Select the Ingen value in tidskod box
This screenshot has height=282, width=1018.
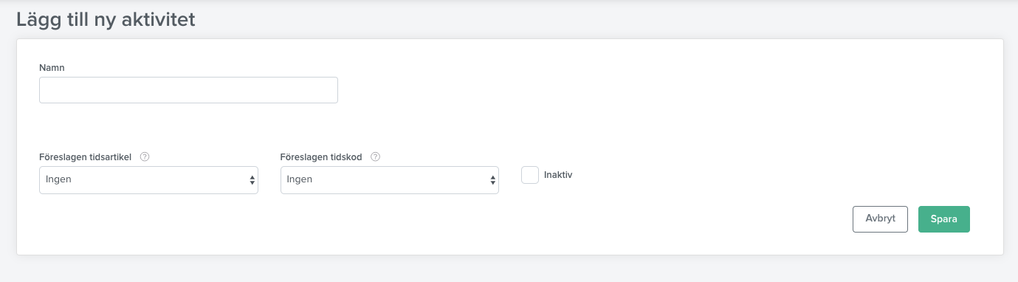coord(300,179)
